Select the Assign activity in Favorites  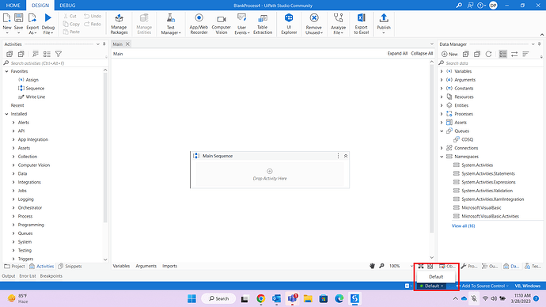coord(28,80)
